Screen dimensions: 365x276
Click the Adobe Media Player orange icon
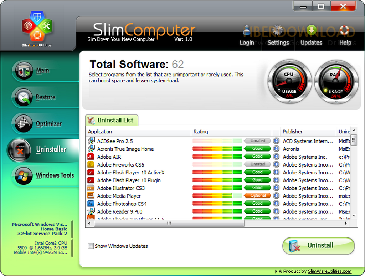[x=91, y=196]
